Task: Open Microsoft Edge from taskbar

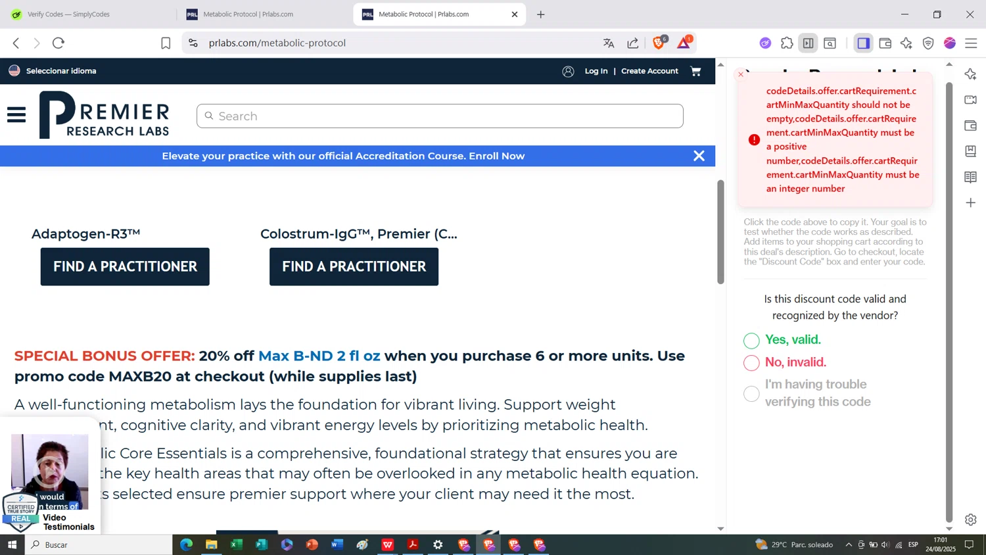Action: tap(186, 544)
